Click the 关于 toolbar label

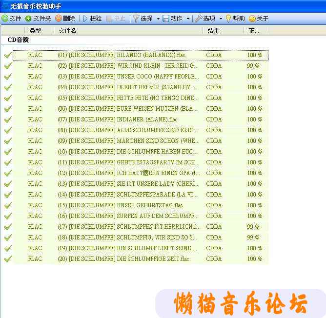[263, 19]
